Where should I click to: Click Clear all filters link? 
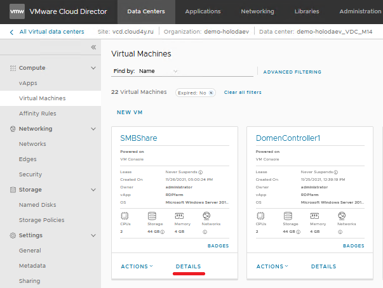[x=243, y=93]
